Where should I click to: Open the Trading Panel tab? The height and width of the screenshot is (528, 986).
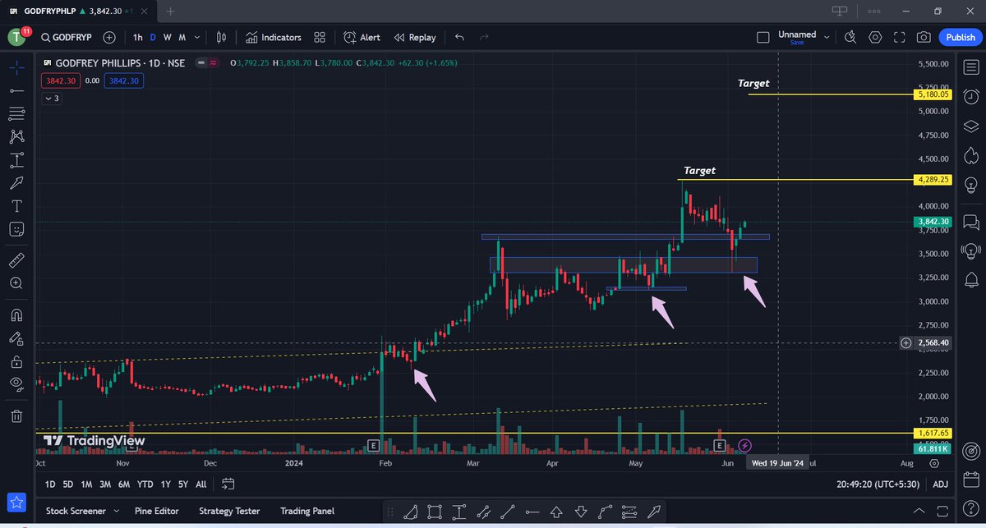coord(306,511)
